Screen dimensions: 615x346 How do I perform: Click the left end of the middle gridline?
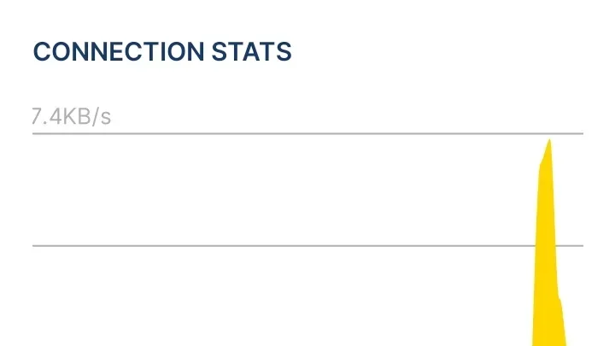coord(36,245)
